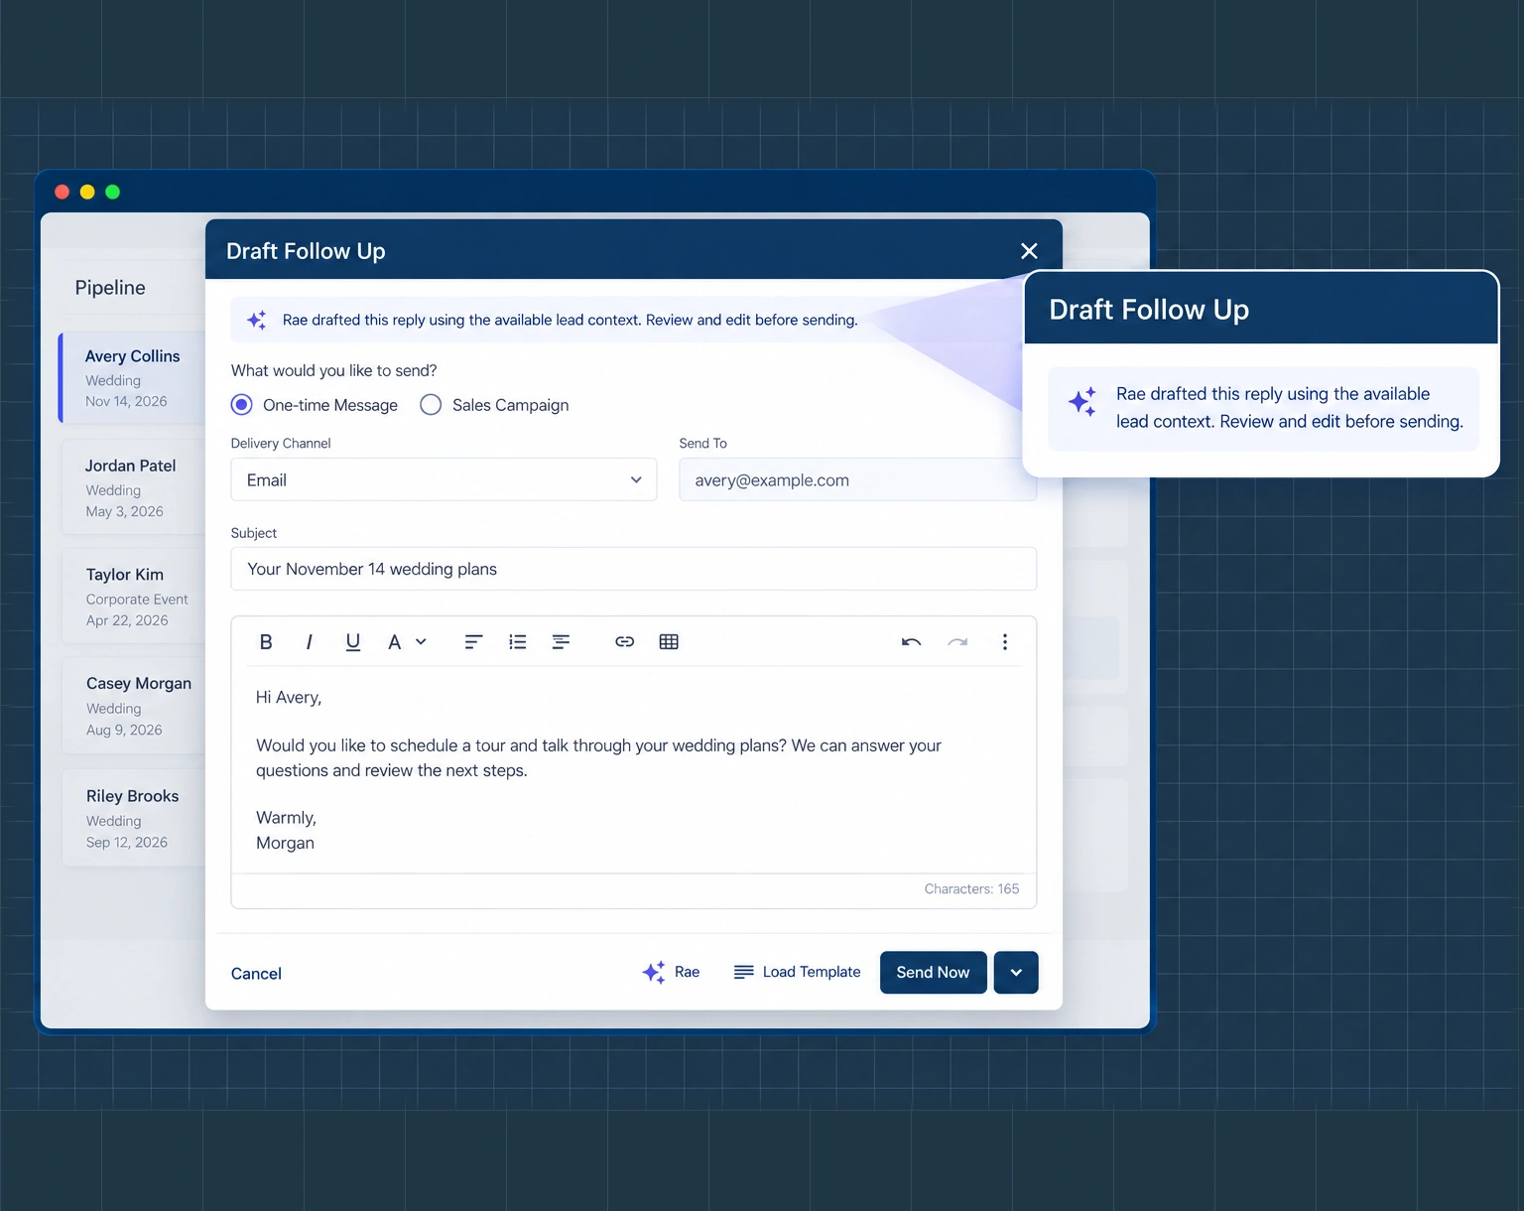Click the green maximize window dot
Image resolution: width=1524 pixels, height=1211 pixels.
113,192
